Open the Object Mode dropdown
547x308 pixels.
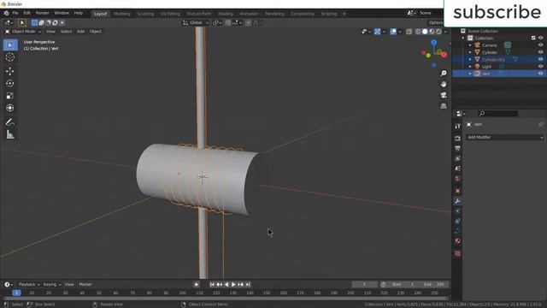click(x=23, y=32)
